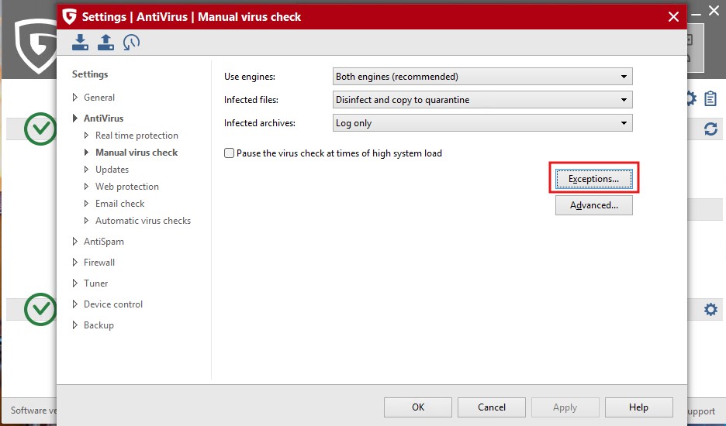726x426 pixels.
Task: Select Updates under AntiVirus
Action: (x=112, y=170)
